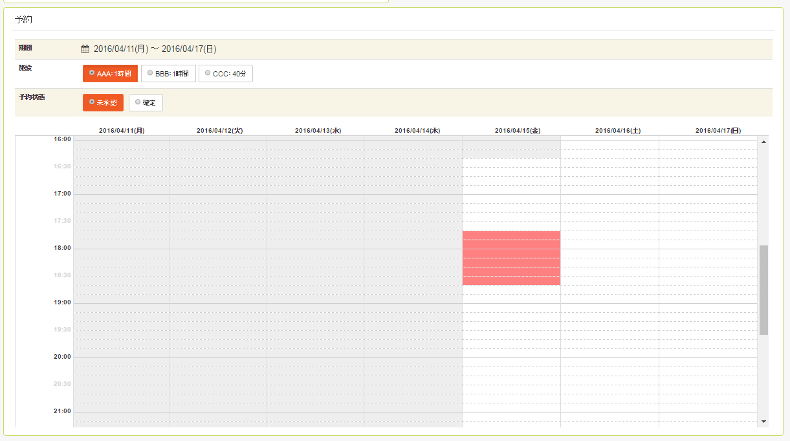Click the 18:30 time label

coord(63,275)
